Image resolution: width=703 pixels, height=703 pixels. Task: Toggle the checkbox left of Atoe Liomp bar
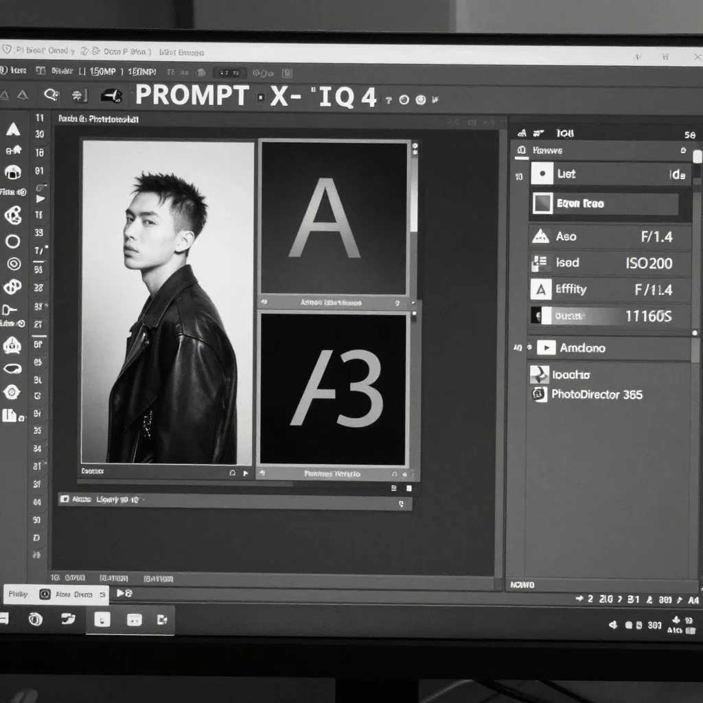(65, 499)
